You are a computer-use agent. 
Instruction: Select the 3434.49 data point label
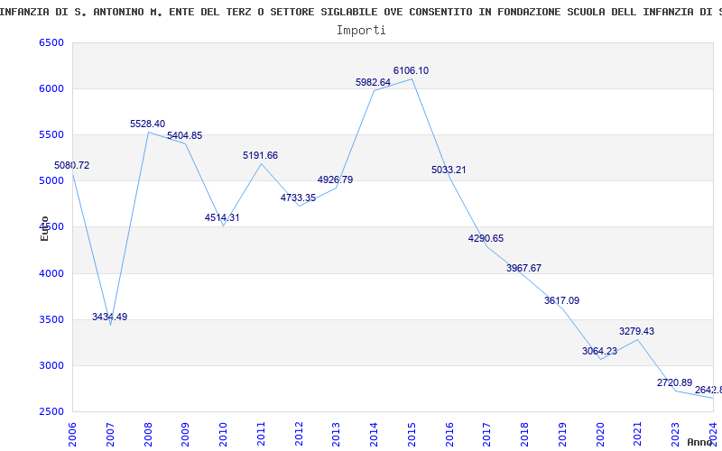coord(109,317)
